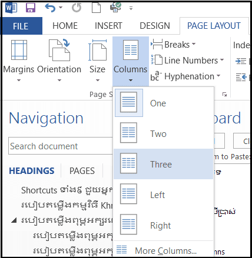Create a new blank document icon
Screen dimensions: 252x258
click(97, 8)
